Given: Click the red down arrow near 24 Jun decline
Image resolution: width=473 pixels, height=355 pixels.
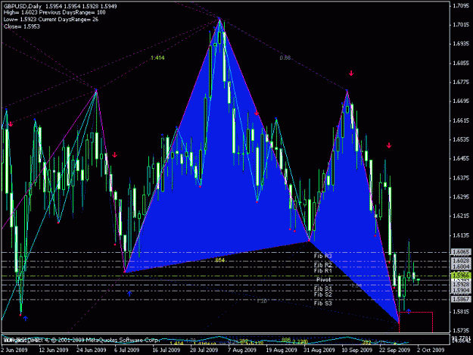Looking at the screenshot, I should [x=114, y=155].
